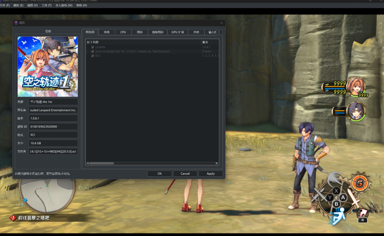The image size is (384, 236).
Task: Switch to the CPU tab
Action: click(123, 32)
